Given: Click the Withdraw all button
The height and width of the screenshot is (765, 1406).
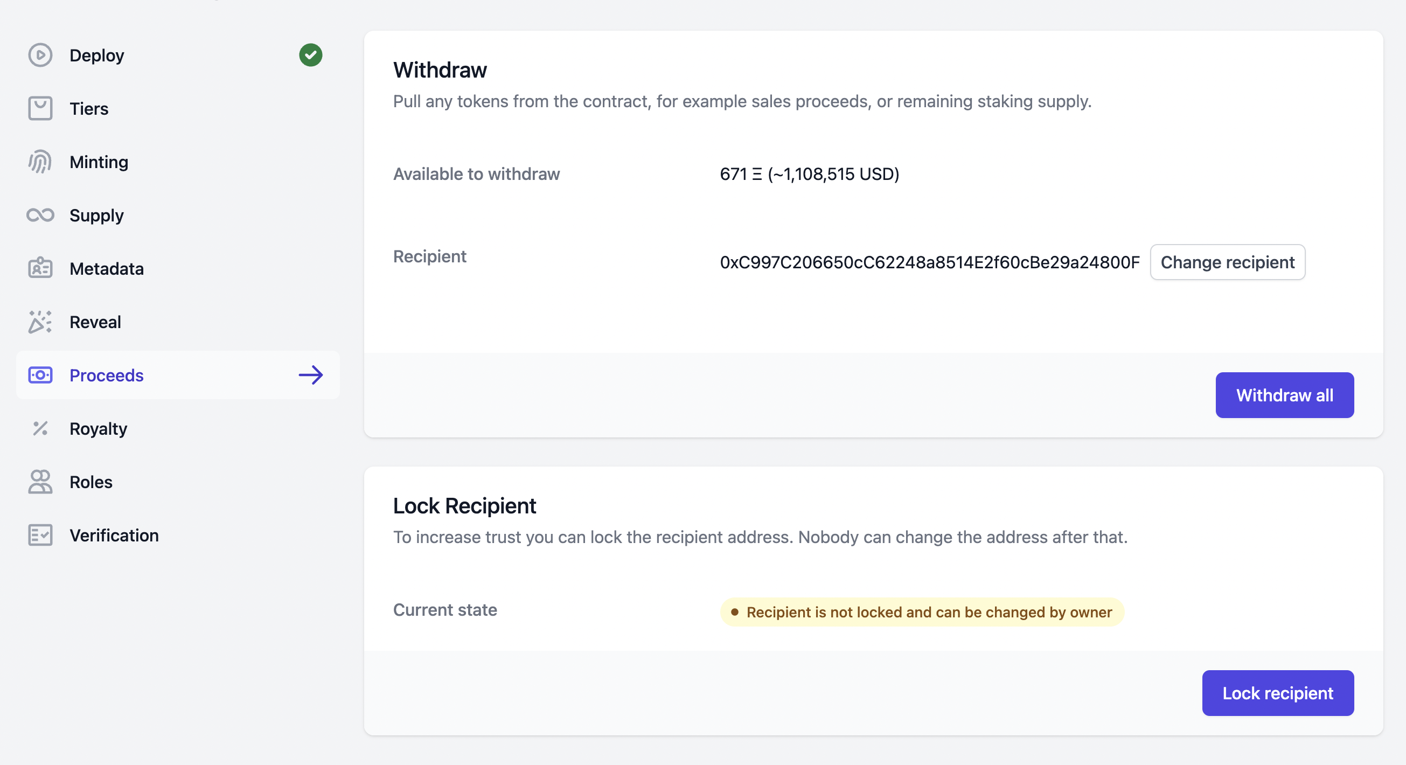Looking at the screenshot, I should click(x=1285, y=395).
